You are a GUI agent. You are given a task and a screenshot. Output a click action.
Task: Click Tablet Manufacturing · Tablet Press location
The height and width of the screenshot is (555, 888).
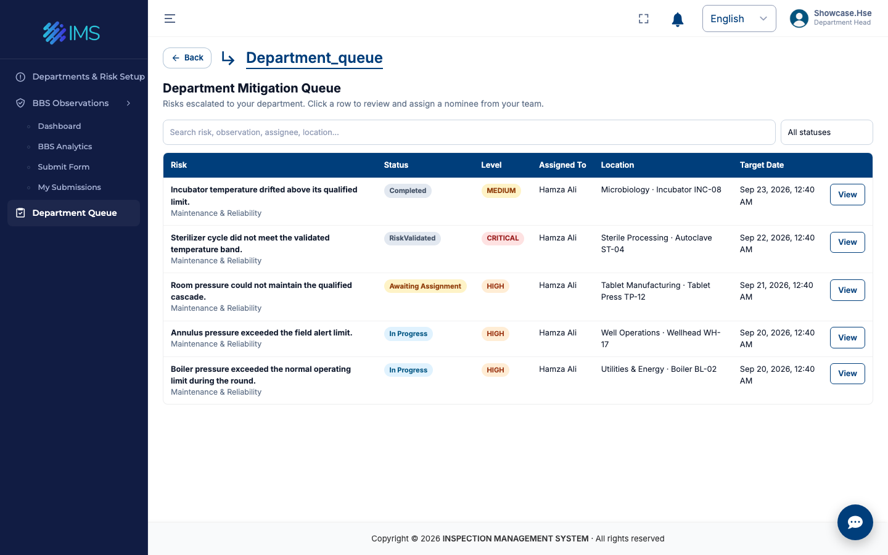(x=656, y=291)
